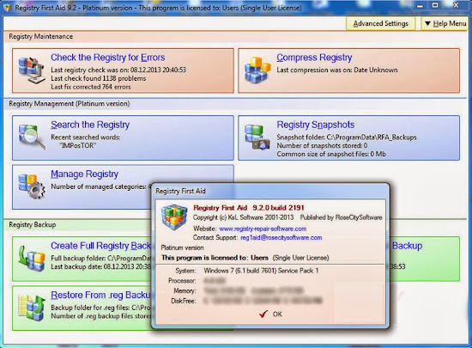This screenshot has width=472, height=348.
Task: Click 'Last compression was on: Date Unknown'
Action: pyautogui.click(x=337, y=70)
